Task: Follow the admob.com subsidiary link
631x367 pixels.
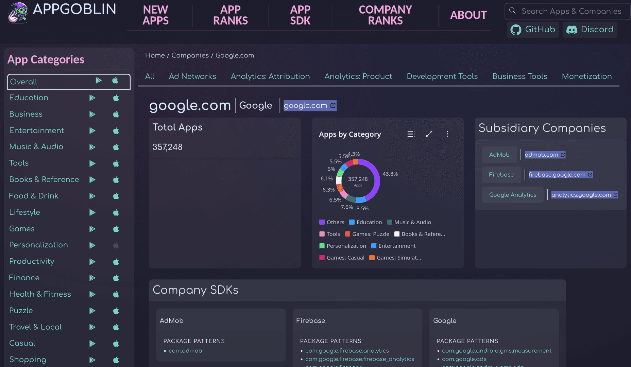Action: 542,155
